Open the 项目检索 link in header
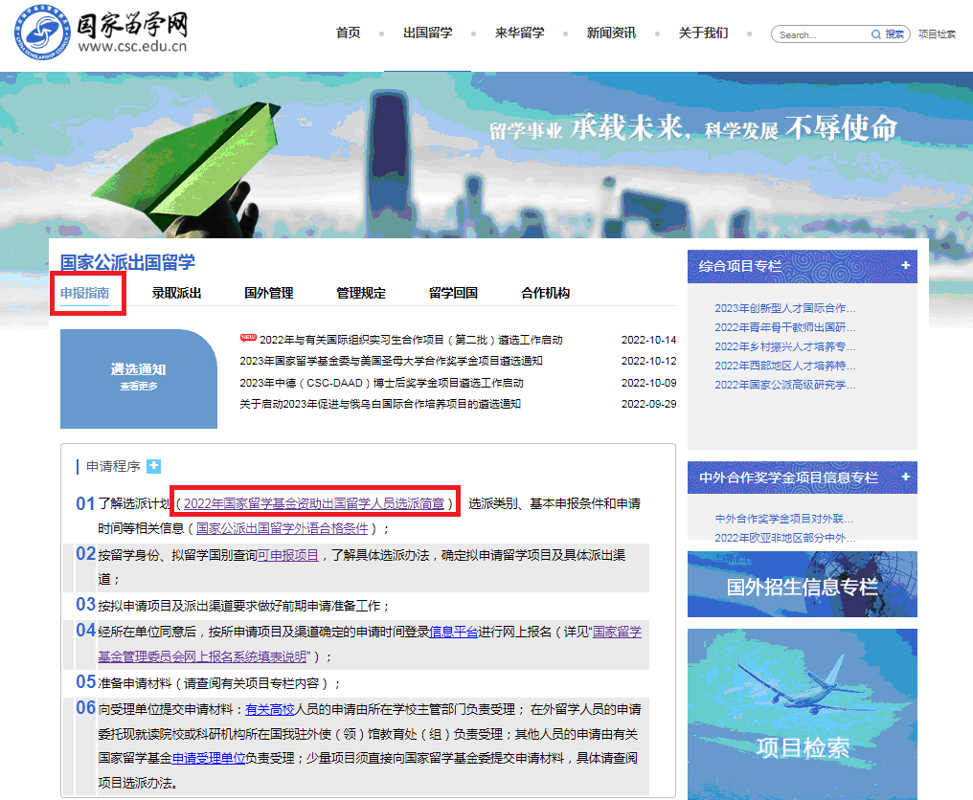Viewport: 973px width, 800px height. pyautogui.click(x=937, y=34)
